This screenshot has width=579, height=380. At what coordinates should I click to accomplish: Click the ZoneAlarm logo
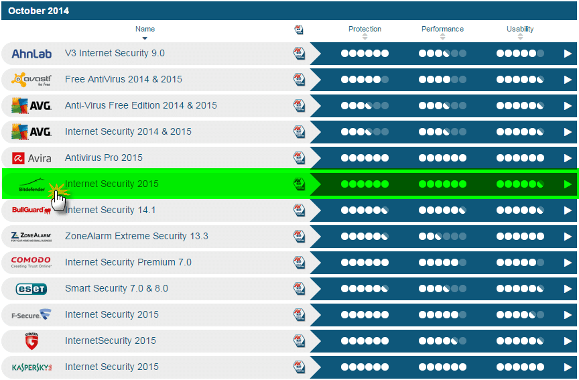(x=31, y=237)
